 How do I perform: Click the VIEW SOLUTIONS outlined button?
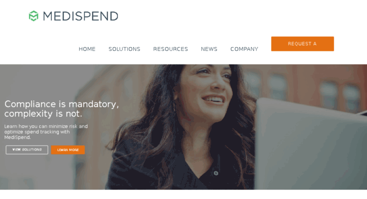tap(27, 150)
